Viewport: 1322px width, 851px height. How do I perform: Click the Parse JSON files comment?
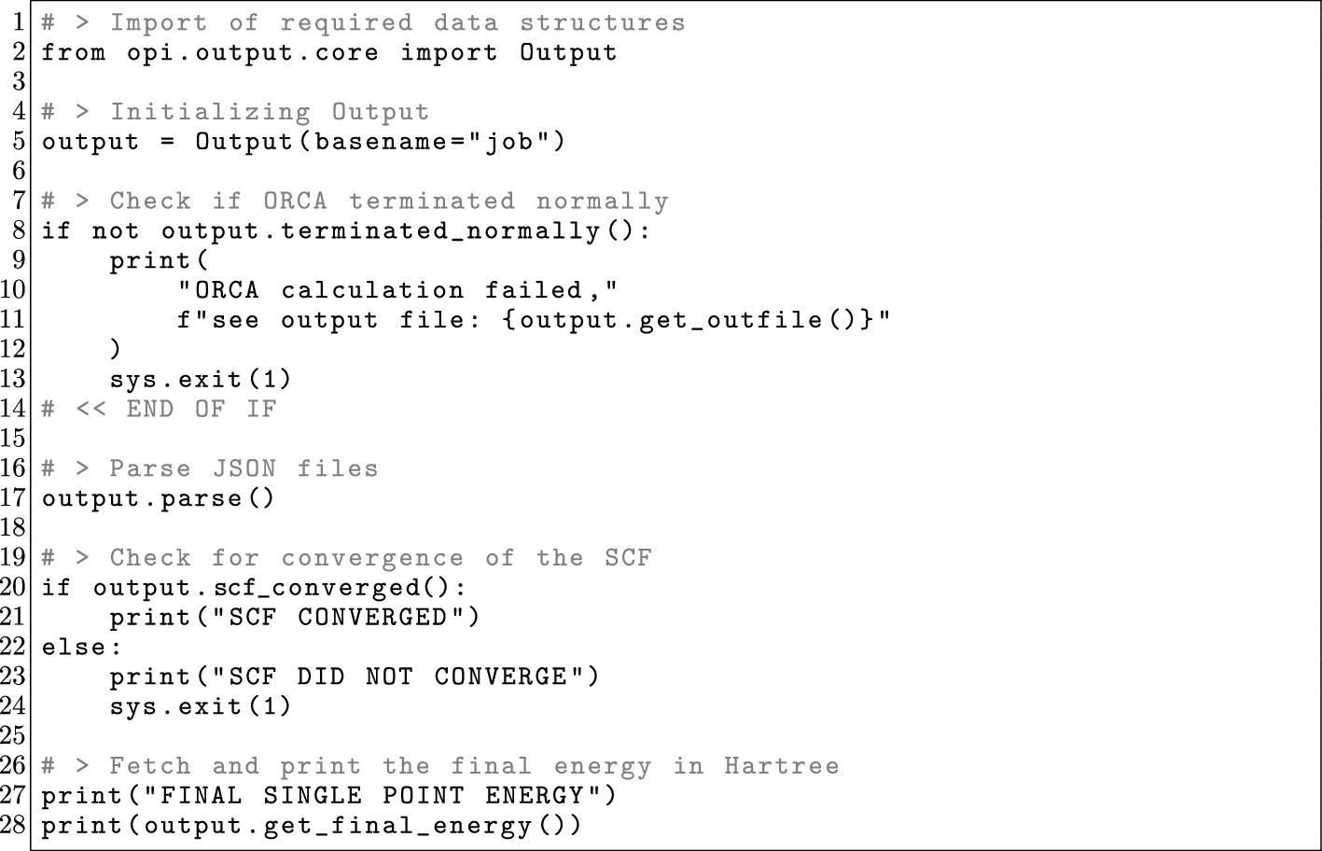(x=210, y=468)
